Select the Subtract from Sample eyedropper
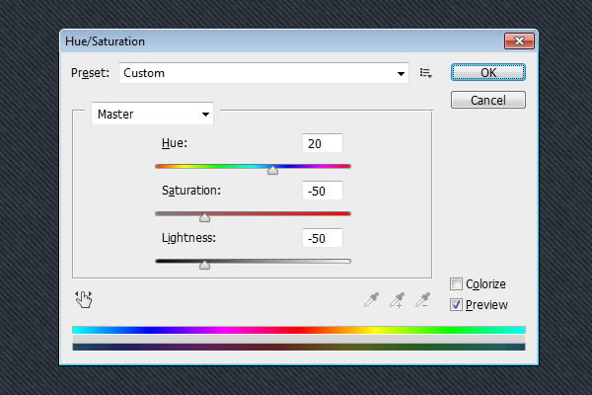Screen dimensions: 592x395 click(x=422, y=299)
